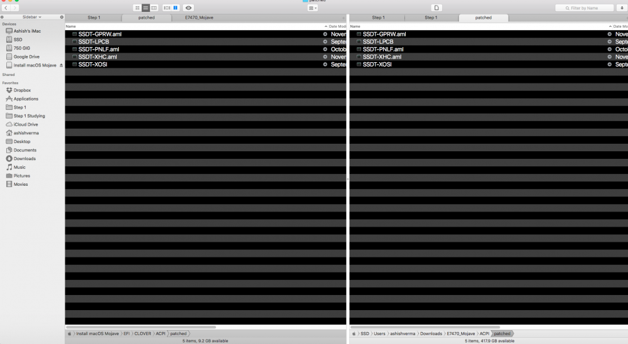Screen dimensions: 628x344
Task: Open the grid arrange dropdown in toolbar
Action: pyautogui.click(x=313, y=8)
